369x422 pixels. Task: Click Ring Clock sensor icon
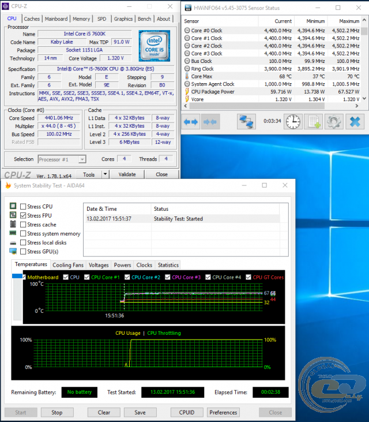187,69
